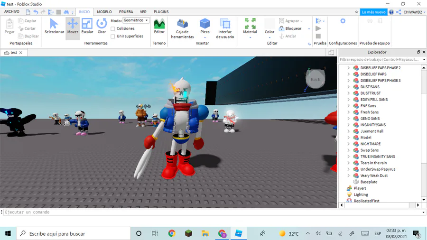Choose the Escalar tool
427x240 pixels.
tap(87, 26)
